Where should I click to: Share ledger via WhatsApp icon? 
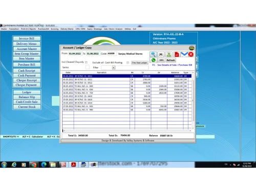click(154, 60)
